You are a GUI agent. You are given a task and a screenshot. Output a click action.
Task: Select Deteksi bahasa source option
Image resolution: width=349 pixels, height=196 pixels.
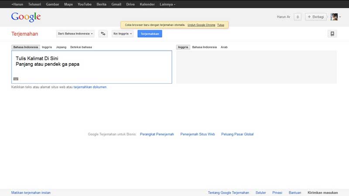(x=81, y=47)
